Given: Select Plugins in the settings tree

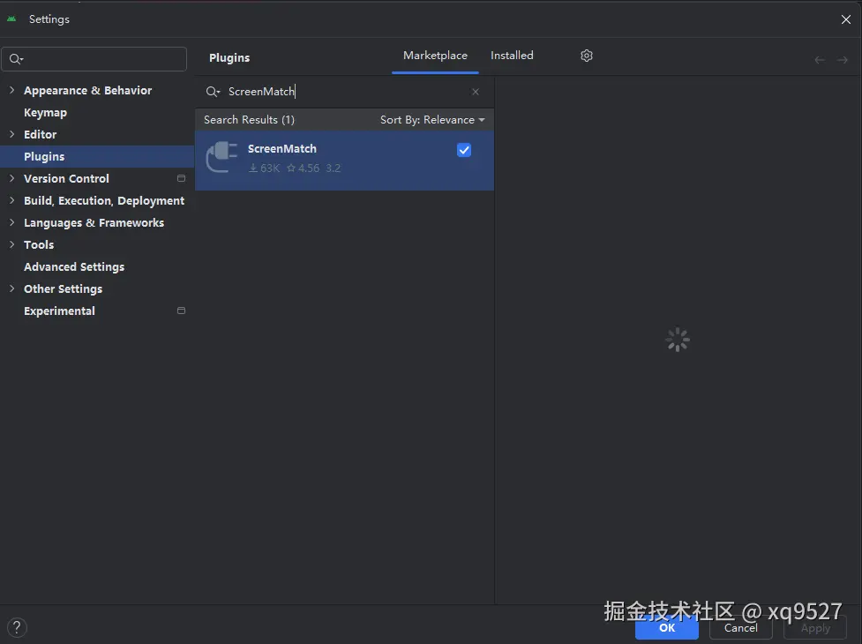Looking at the screenshot, I should 44,157.
